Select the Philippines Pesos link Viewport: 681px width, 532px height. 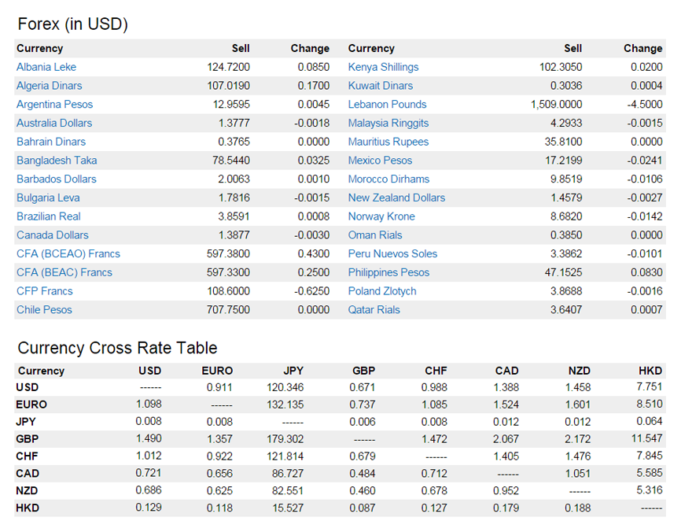[x=388, y=272]
